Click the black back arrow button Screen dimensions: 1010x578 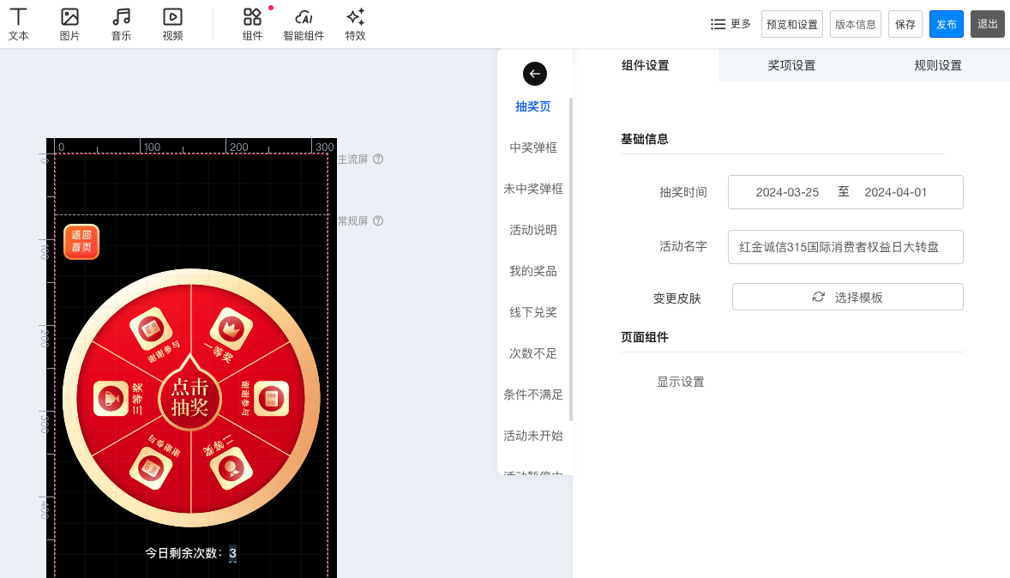535,74
